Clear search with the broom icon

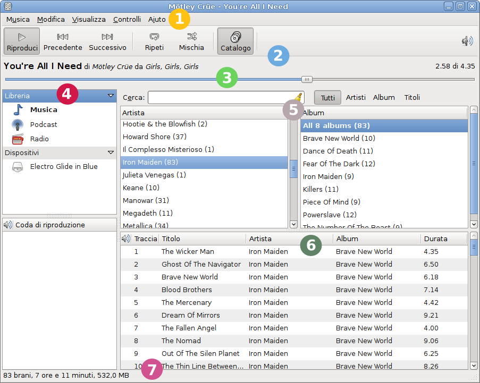coord(299,97)
